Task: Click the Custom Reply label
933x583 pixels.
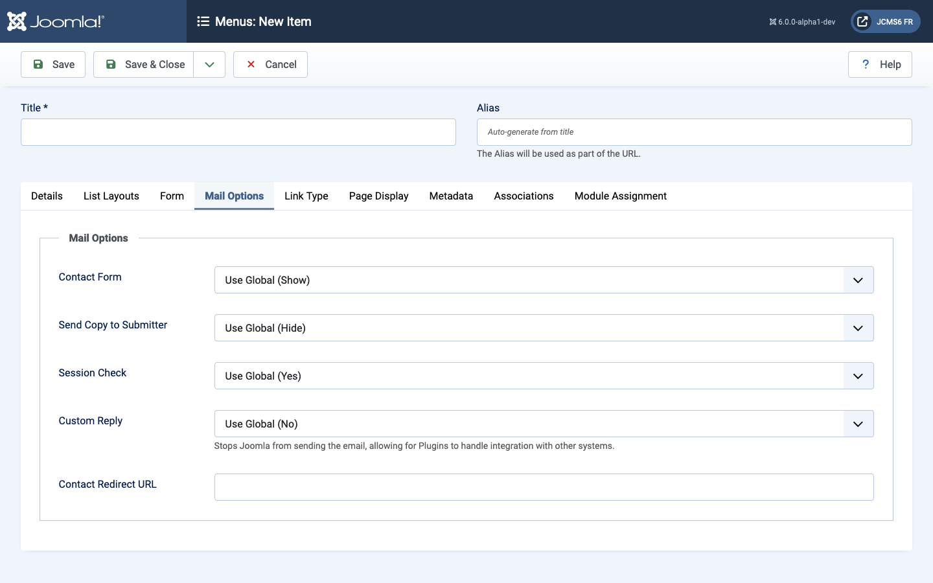Action: (x=91, y=420)
